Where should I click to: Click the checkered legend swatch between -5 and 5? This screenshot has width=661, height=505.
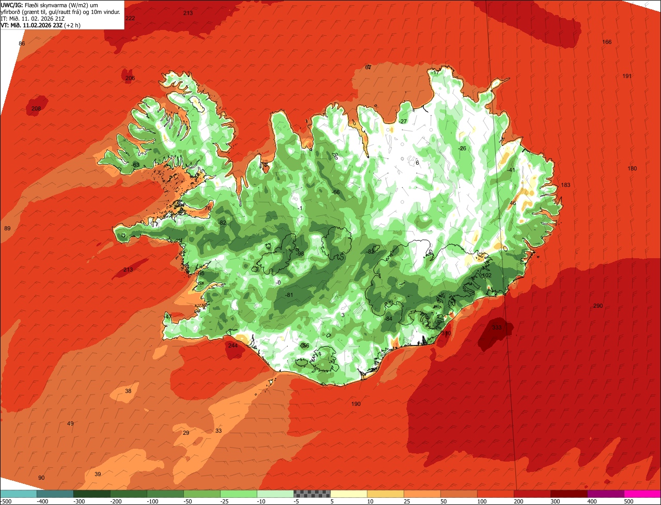312,494
